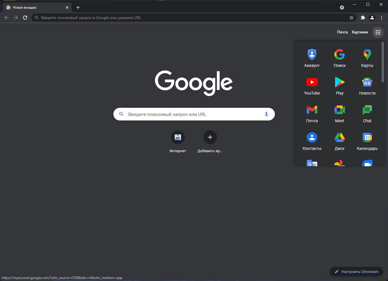Open the Google Account app (Аккаунт)
The image size is (388, 281).
click(x=312, y=58)
